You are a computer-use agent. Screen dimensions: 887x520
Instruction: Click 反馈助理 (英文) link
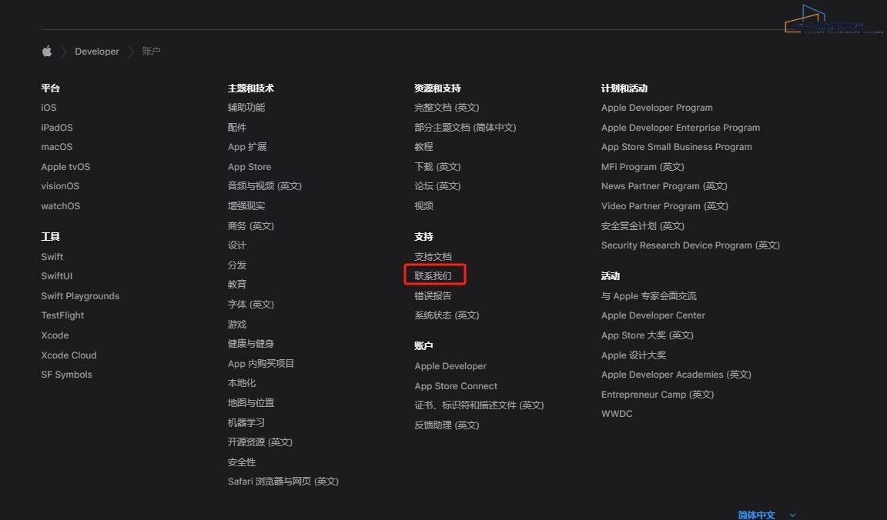point(447,425)
